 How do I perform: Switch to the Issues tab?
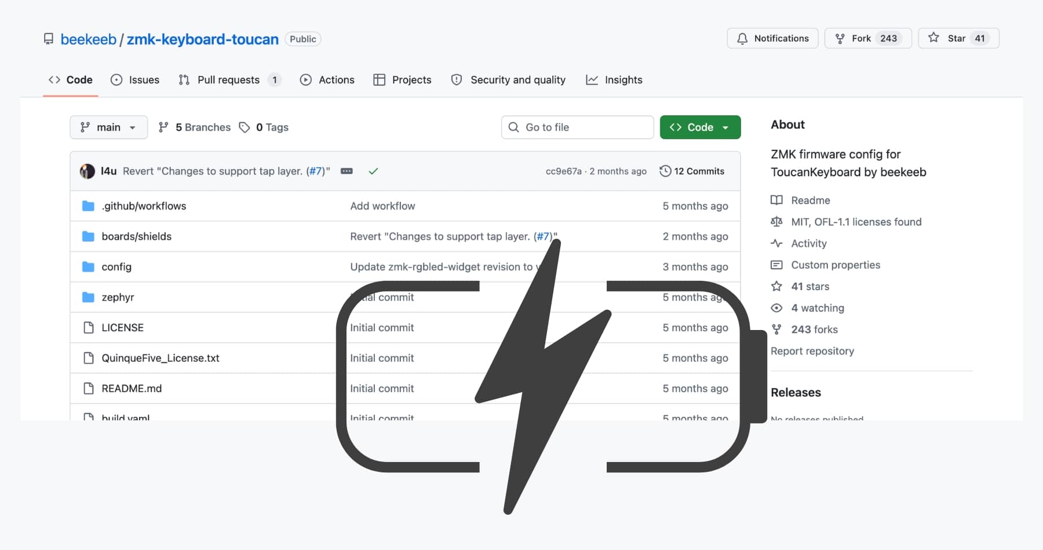(x=135, y=80)
